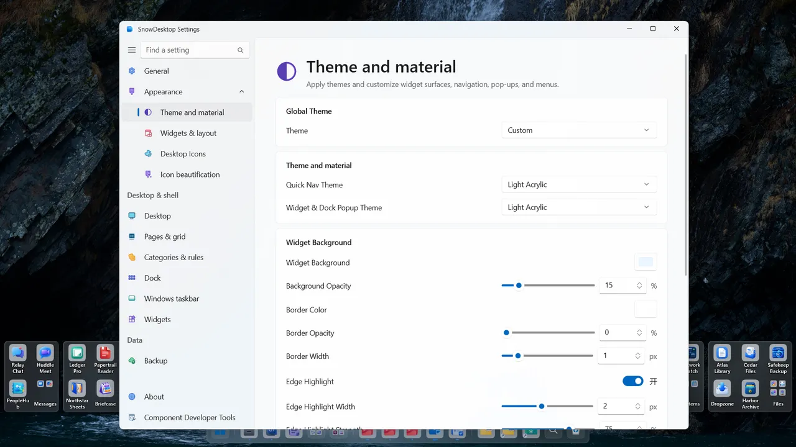Click the Widget Background color swatch
This screenshot has width=796, height=447.
(646, 263)
